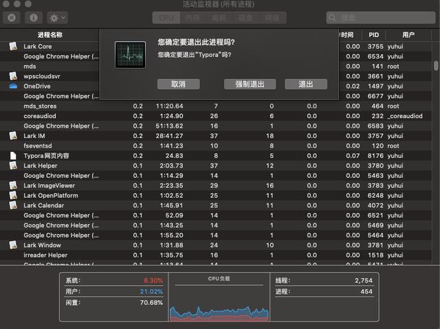Click the Google Chrome Helper row with PID 6534
The image size is (440, 329).
pos(216,56)
